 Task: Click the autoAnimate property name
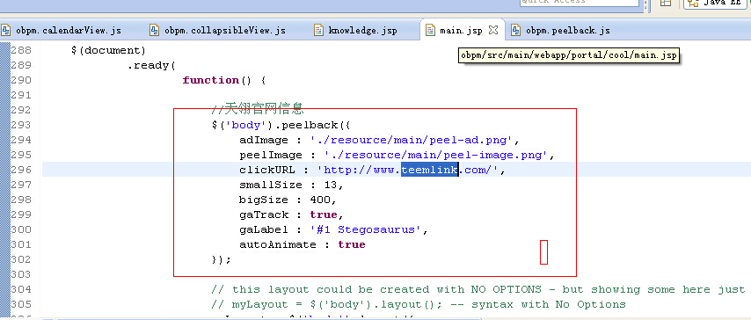coord(278,244)
